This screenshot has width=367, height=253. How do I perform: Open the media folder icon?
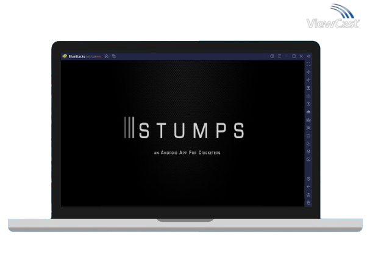click(308, 136)
